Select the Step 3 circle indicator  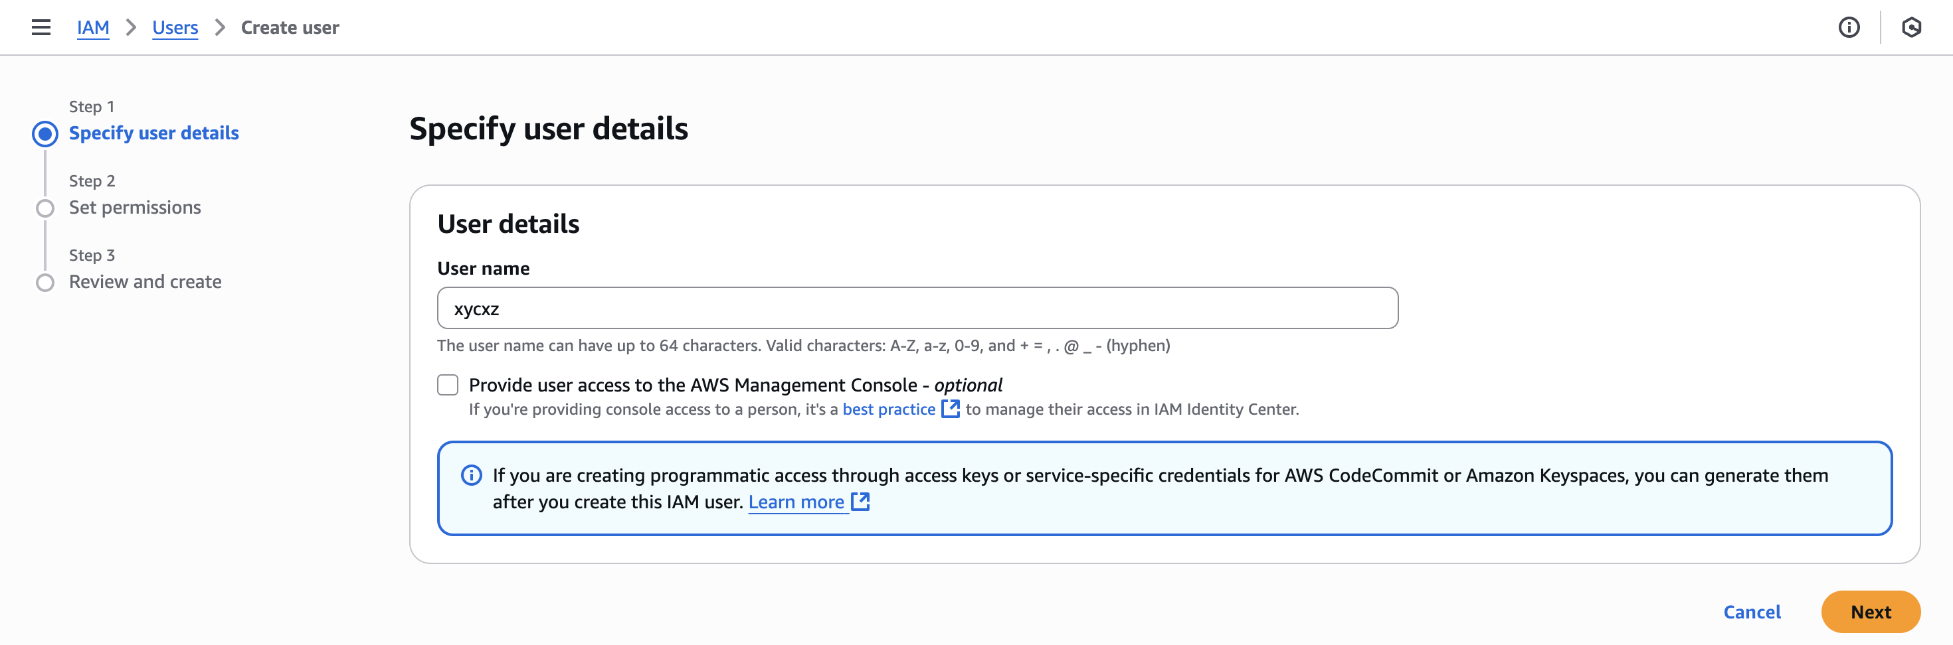[x=45, y=283]
